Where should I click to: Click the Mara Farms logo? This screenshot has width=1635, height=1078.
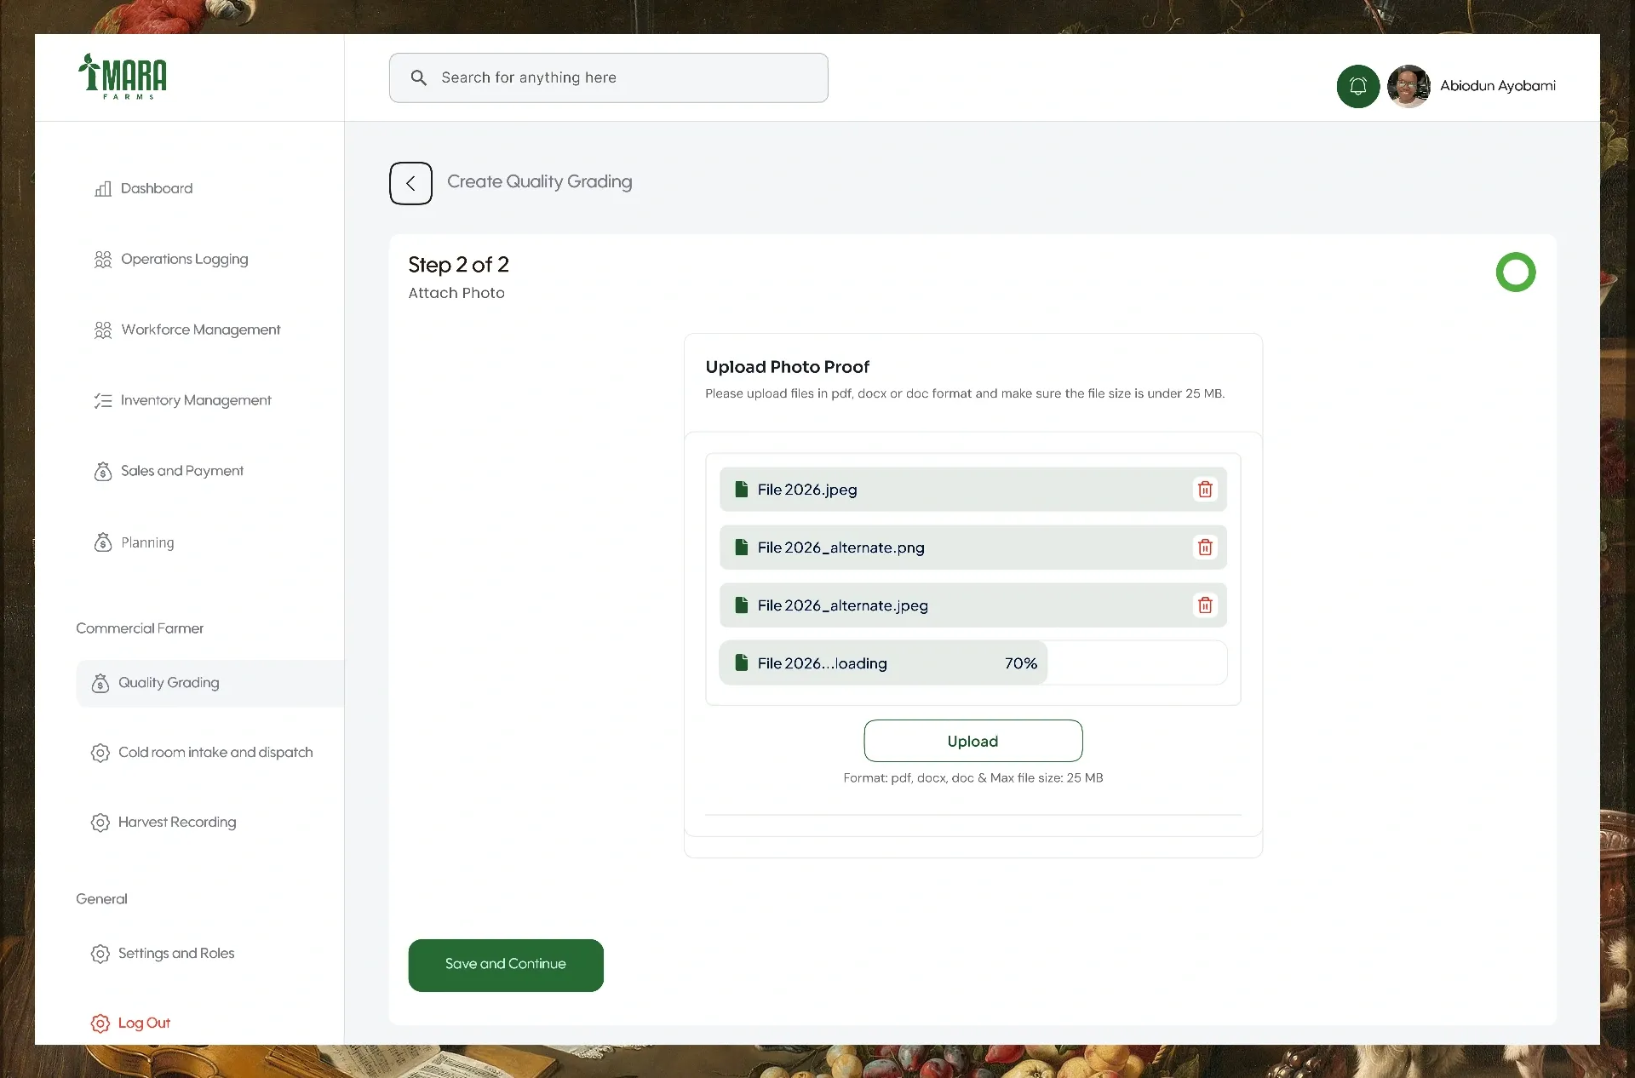(123, 77)
